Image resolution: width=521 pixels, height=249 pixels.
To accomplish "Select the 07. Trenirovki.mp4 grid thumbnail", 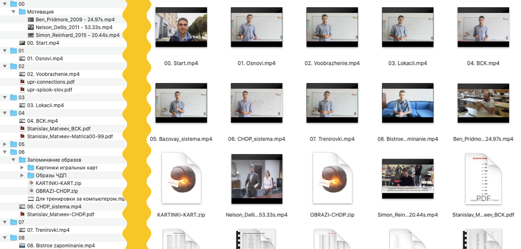I will click(x=332, y=103).
